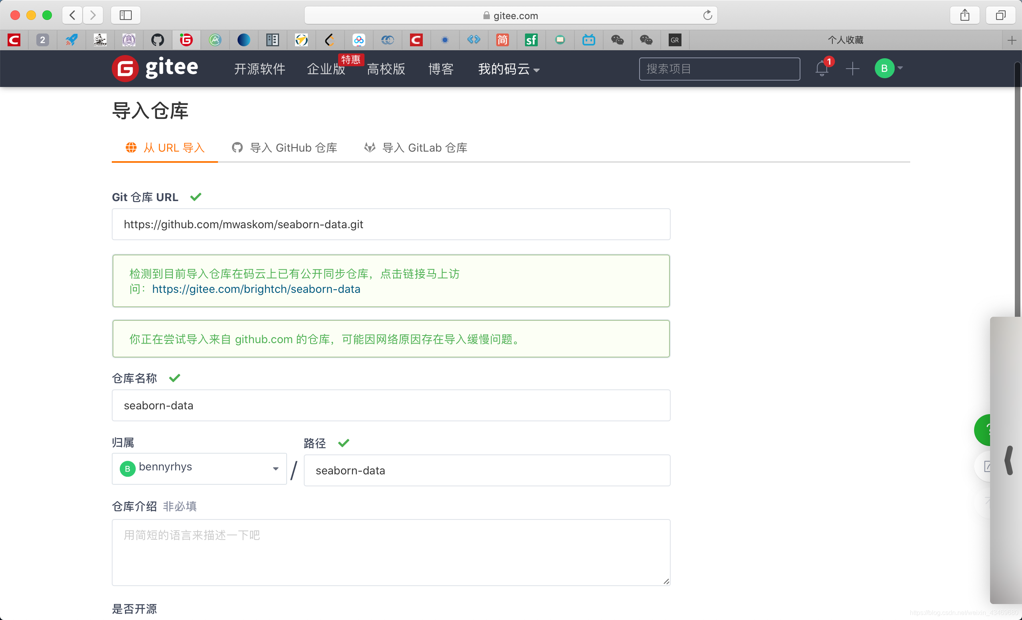Screen dimensions: 1022x620
Task: Open 企业版 in navigation
Action: 326,69
